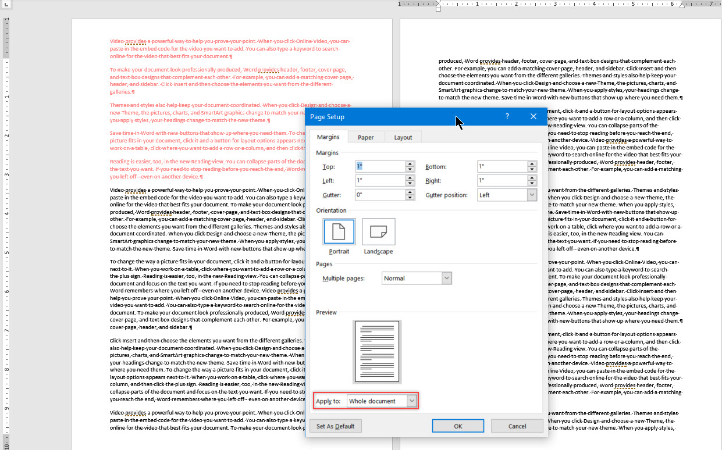Click the 'Pages' section label

[324, 264]
